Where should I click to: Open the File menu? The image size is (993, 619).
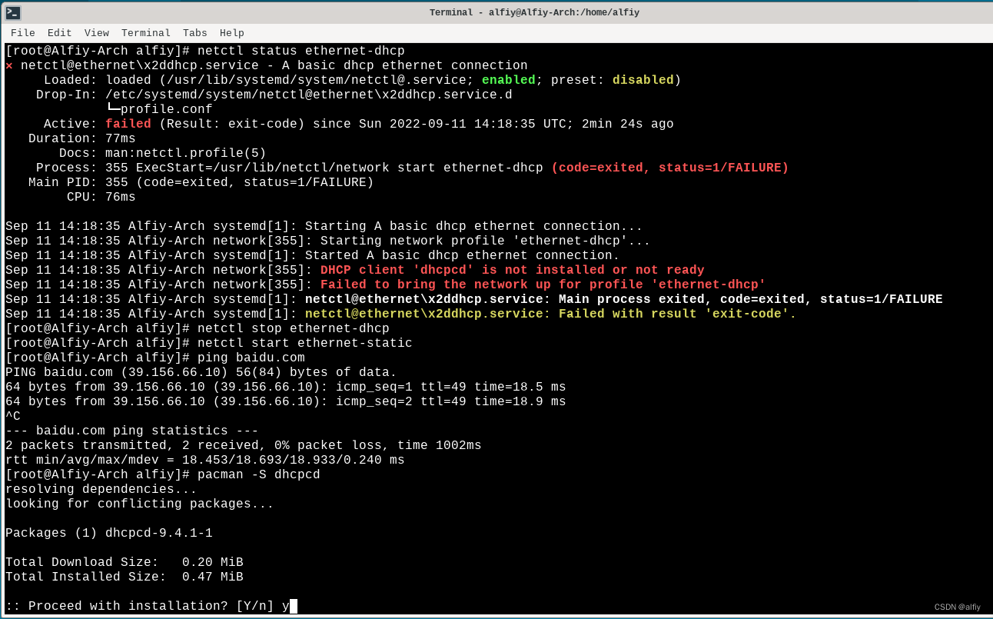pyautogui.click(x=23, y=33)
